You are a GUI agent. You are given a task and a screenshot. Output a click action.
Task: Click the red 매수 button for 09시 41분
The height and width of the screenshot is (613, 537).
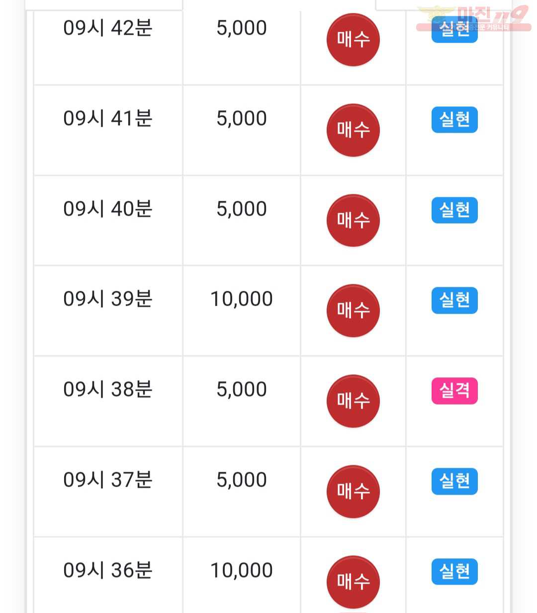(353, 130)
